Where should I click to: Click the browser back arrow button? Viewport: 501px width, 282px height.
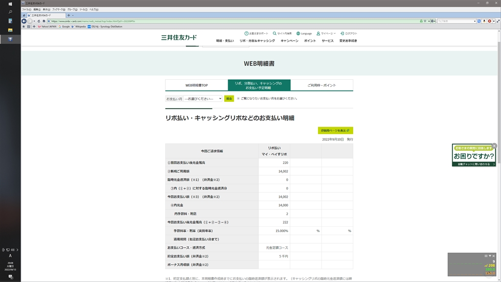(x=24, y=21)
